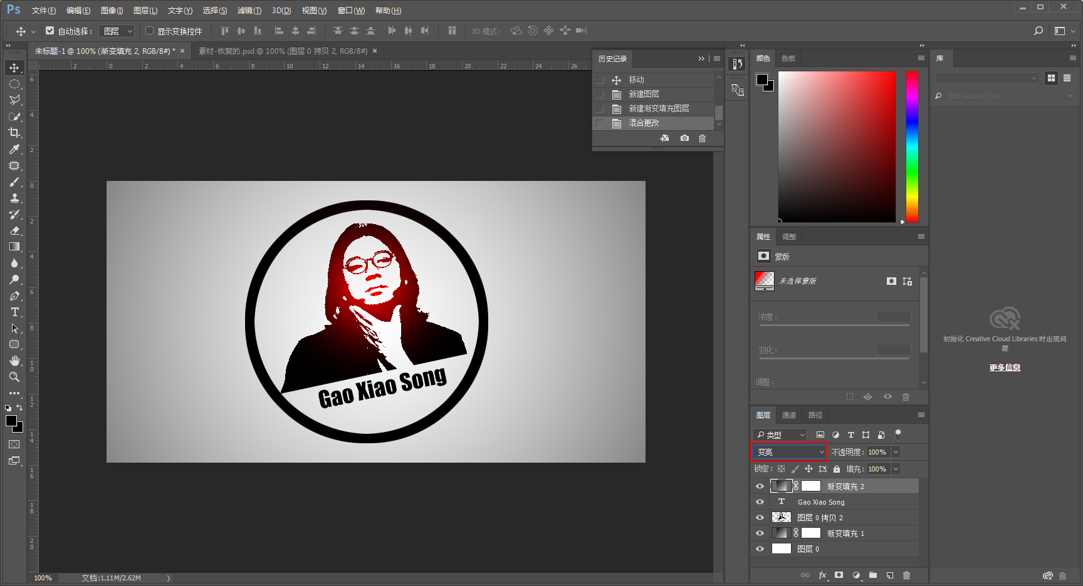Image resolution: width=1083 pixels, height=586 pixels.
Task: Hide the Gao Xiao Song text layer
Action: (760, 502)
